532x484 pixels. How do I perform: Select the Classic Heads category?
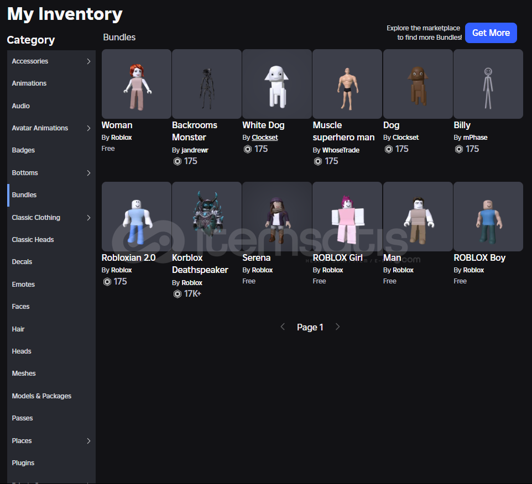51,240
